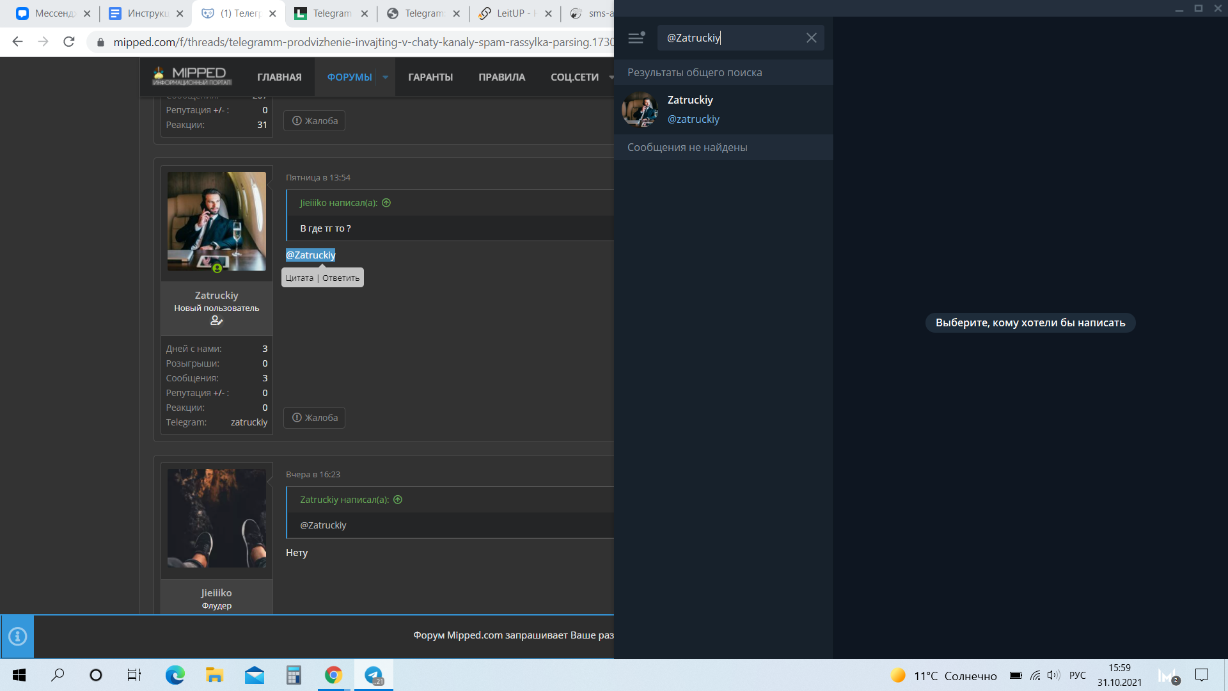This screenshot has width=1228, height=691.
Task: Open ПРАВИЛА navigation menu item
Action: coord(502,77)
